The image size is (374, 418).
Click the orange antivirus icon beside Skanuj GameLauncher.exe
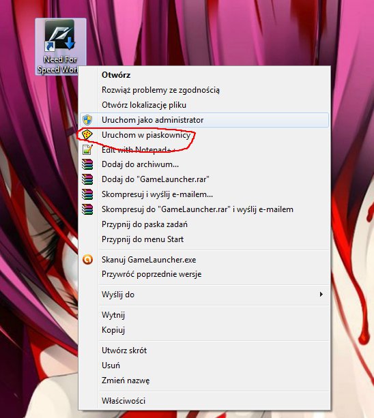(87, 259)
